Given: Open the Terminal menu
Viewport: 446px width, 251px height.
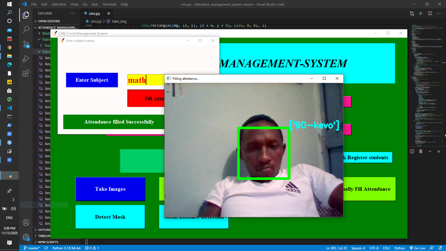Looking at the screenshot, I should pyautogui.click(x=109, y=4).
